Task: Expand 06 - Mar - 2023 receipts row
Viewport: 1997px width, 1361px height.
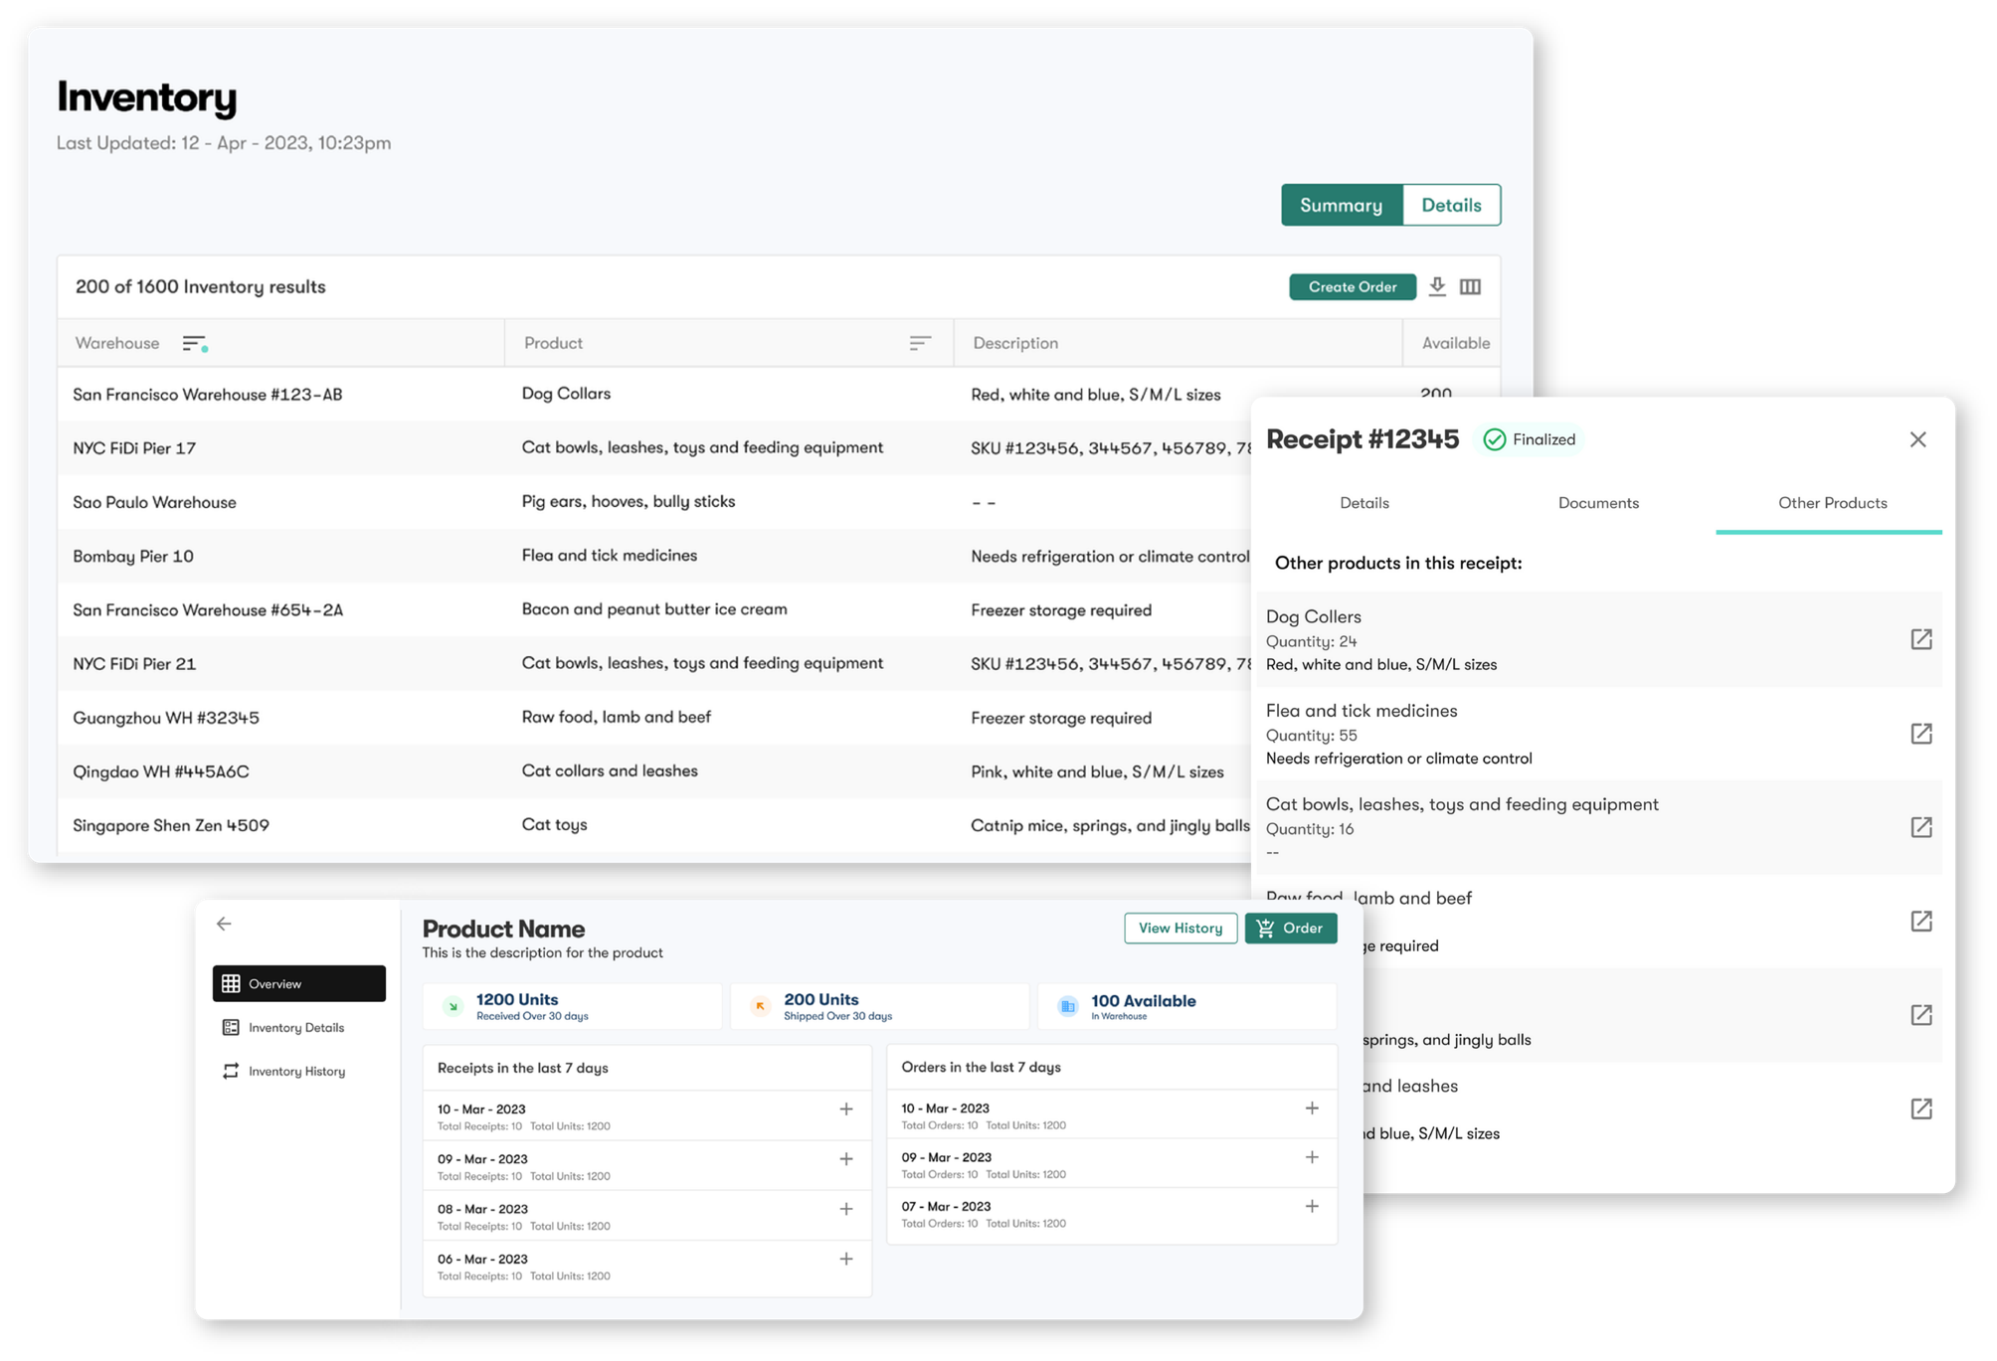Action: pos(846,1259)
